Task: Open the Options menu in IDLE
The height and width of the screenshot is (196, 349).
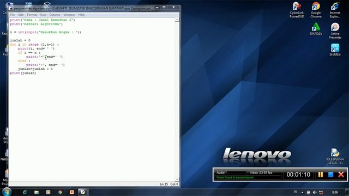Action: pos(55,15)
